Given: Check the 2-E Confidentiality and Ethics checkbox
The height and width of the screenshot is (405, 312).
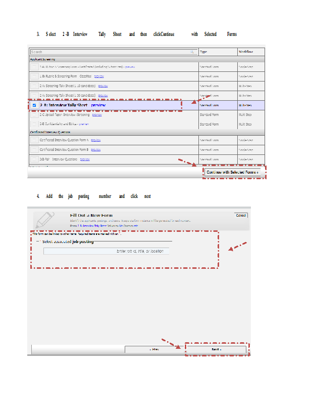Looking at the screenshot, I should click(x=34, y=124).
